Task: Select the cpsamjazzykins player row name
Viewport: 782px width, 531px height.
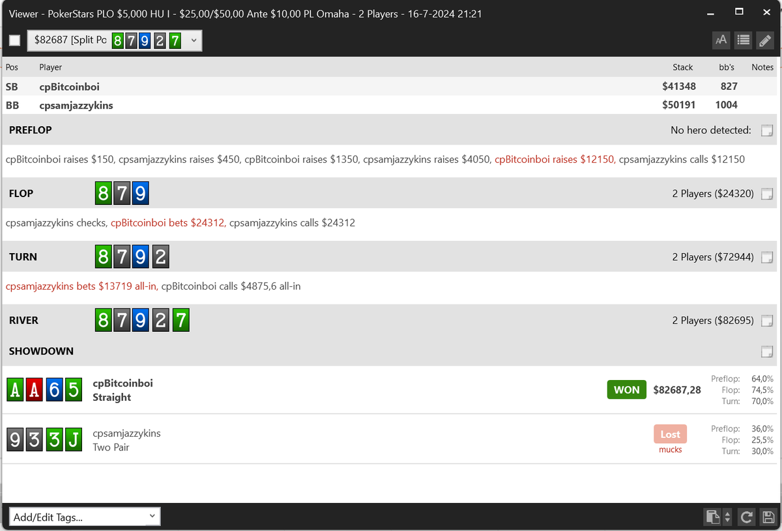Action: coord(76,105)
